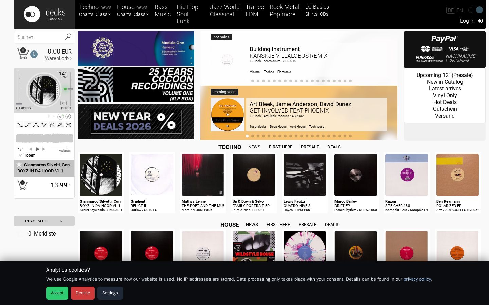Select the band-pass peak filter icon
Viewport: 489px width, 305px height.
tap(36, 125)
